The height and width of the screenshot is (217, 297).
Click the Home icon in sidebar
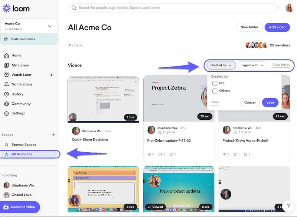(6, 56)
